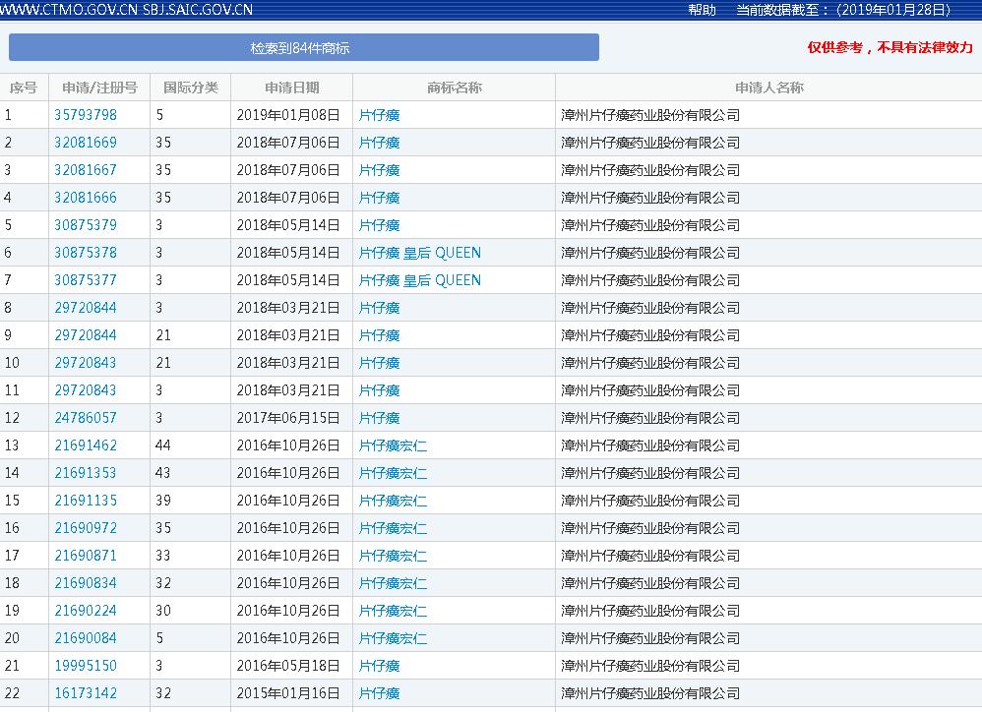Open registration number 21690972
This screenshot has height=712, width=982.
click(x=86, y=528)
